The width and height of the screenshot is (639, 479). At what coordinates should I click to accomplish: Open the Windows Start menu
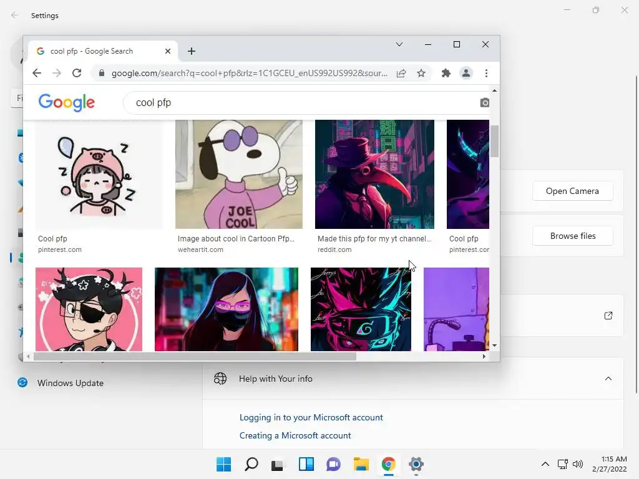pos(223,464)
